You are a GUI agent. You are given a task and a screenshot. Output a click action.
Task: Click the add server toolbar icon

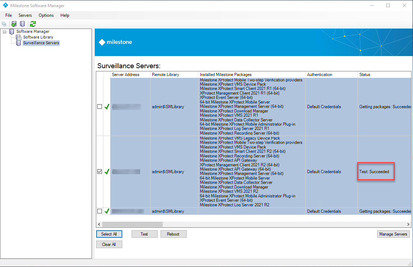coord(14,24)
